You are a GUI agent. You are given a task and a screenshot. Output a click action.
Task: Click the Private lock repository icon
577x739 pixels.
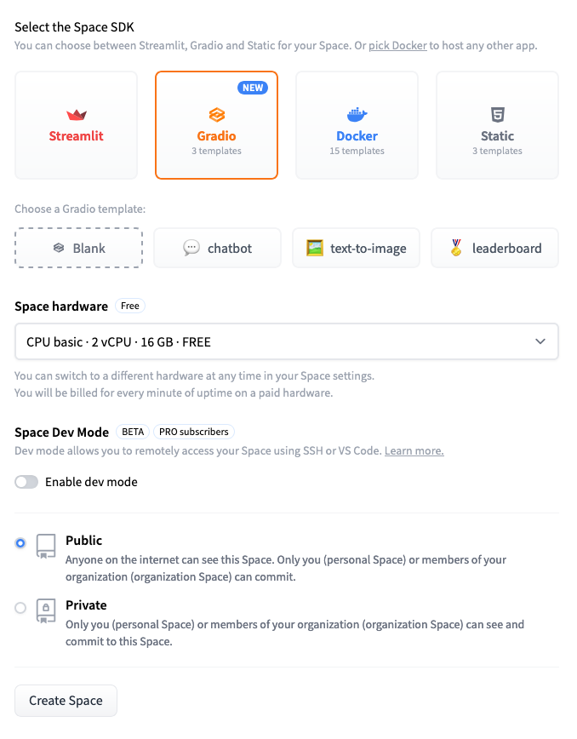click(45, 611)
